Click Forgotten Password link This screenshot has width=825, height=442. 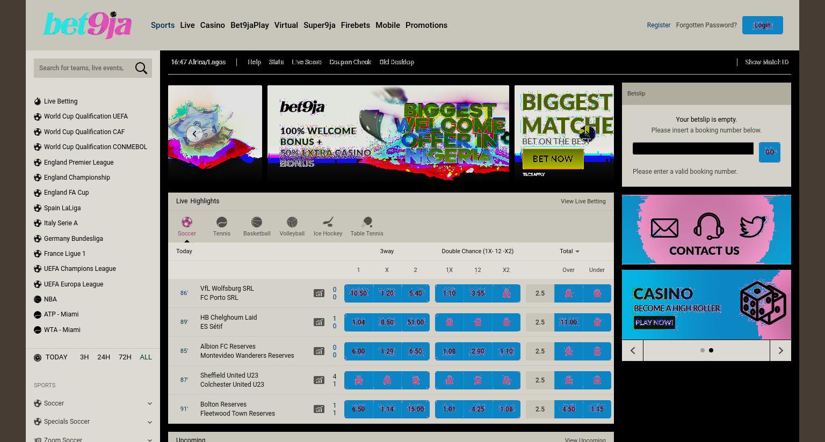coord(706,25)
